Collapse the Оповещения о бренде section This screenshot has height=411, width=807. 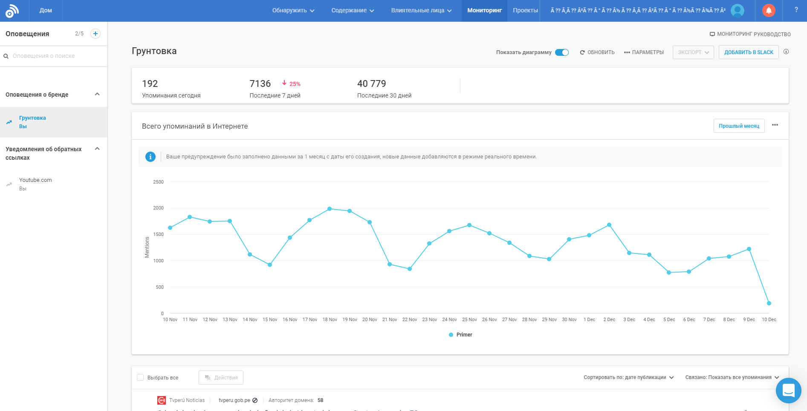pos(97,94)
